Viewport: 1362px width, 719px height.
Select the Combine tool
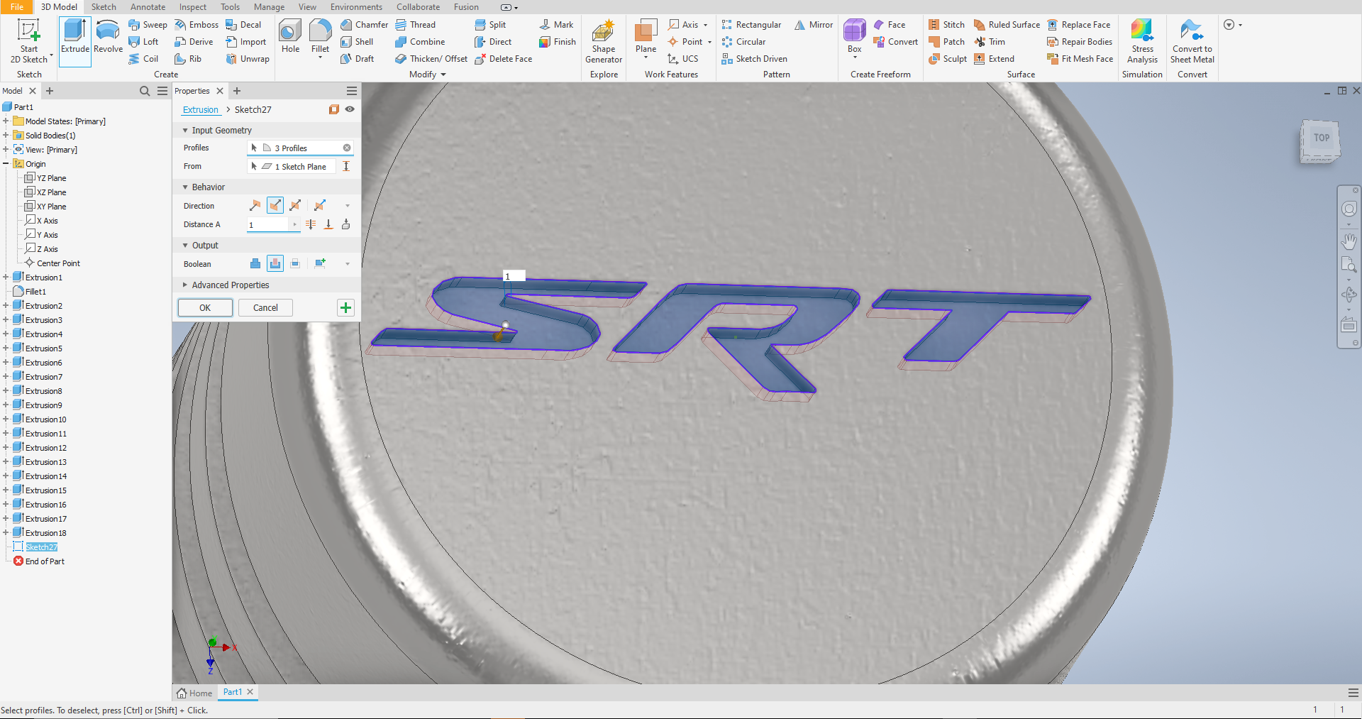[421, 42]
